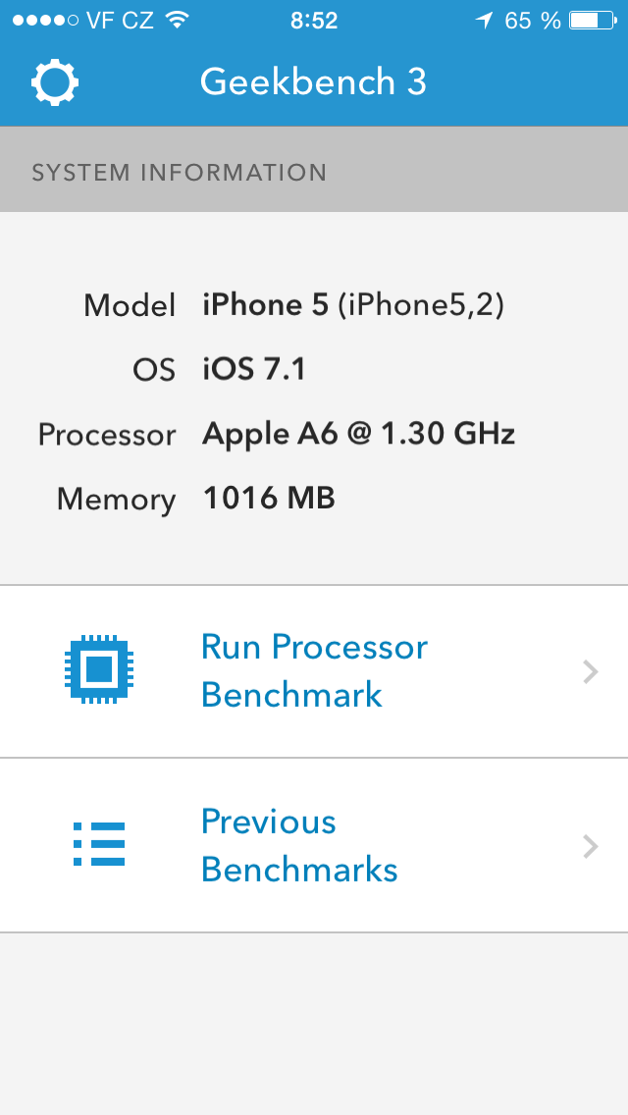Tap the 1016 MB memory value

point(269,499)
